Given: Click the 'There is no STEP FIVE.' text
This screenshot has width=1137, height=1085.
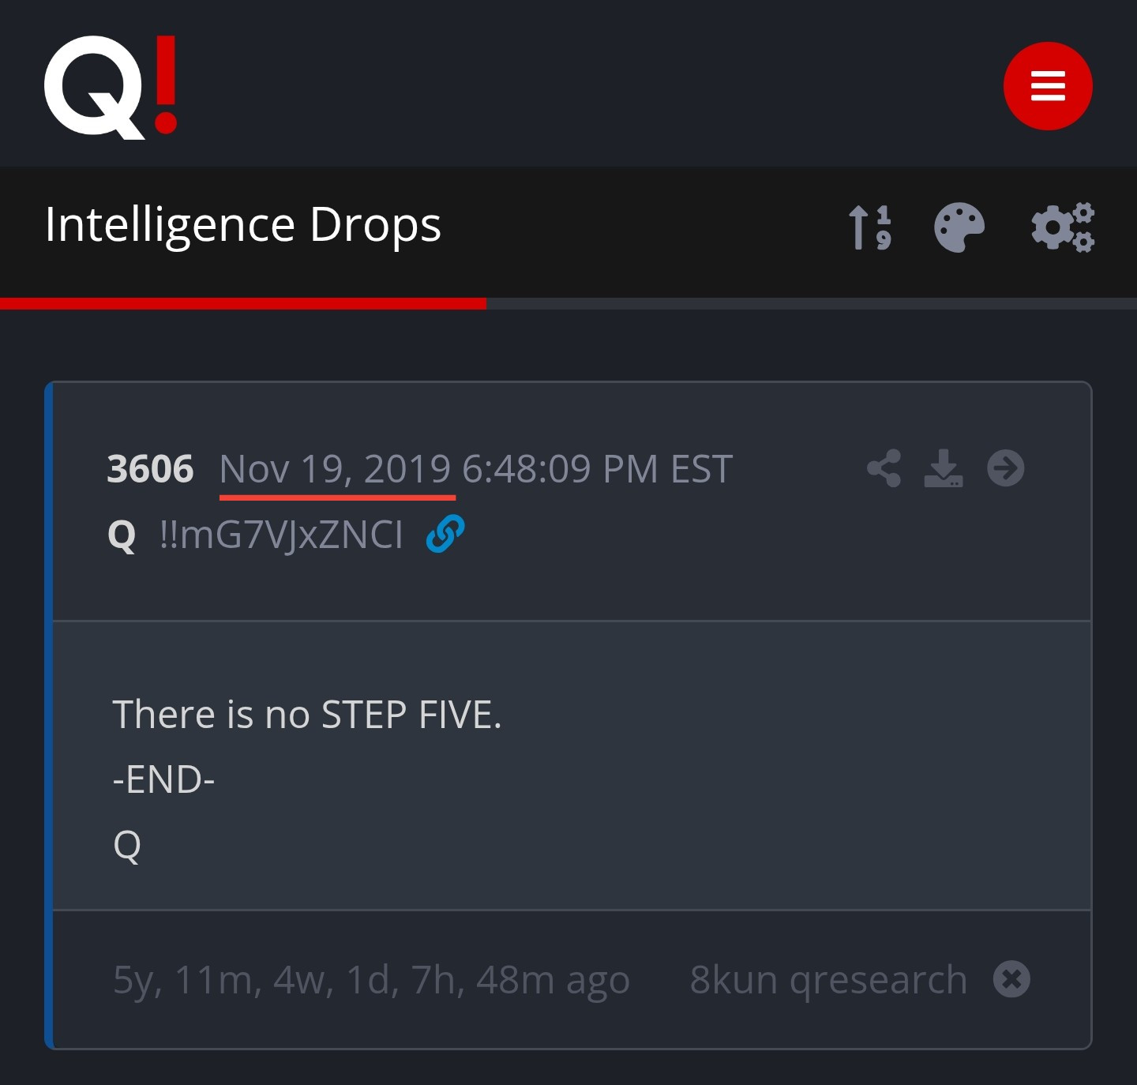Looking at the screenshot, I should point(307,715).
